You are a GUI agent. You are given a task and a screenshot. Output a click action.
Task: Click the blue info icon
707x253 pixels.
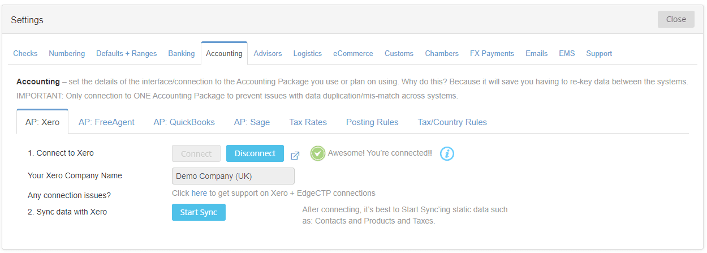(447, 153)
